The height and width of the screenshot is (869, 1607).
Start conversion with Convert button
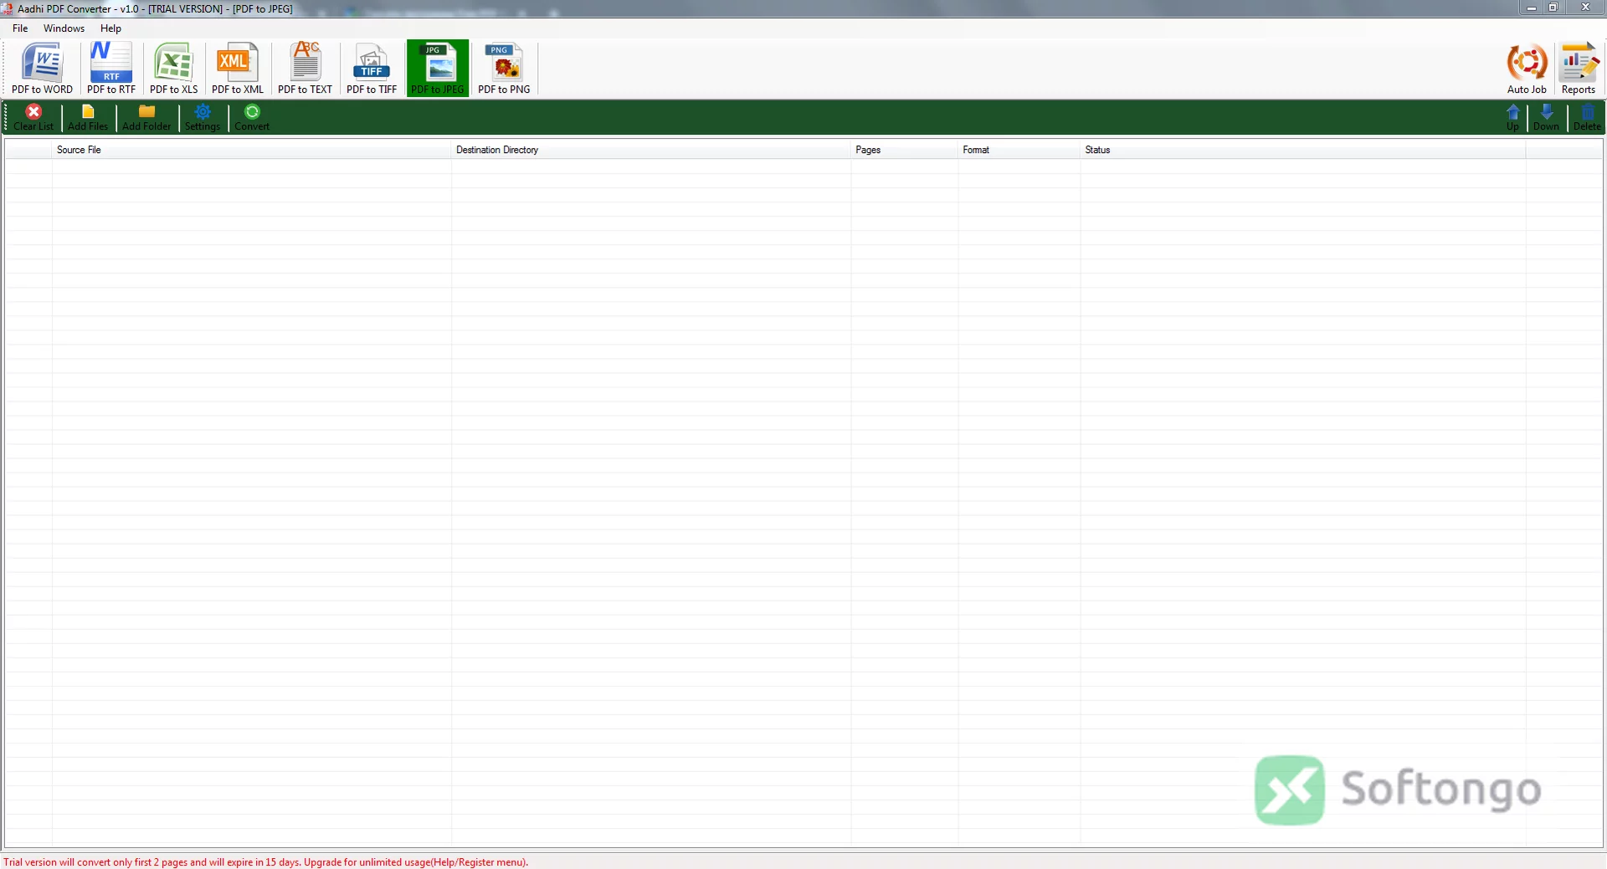252,117
